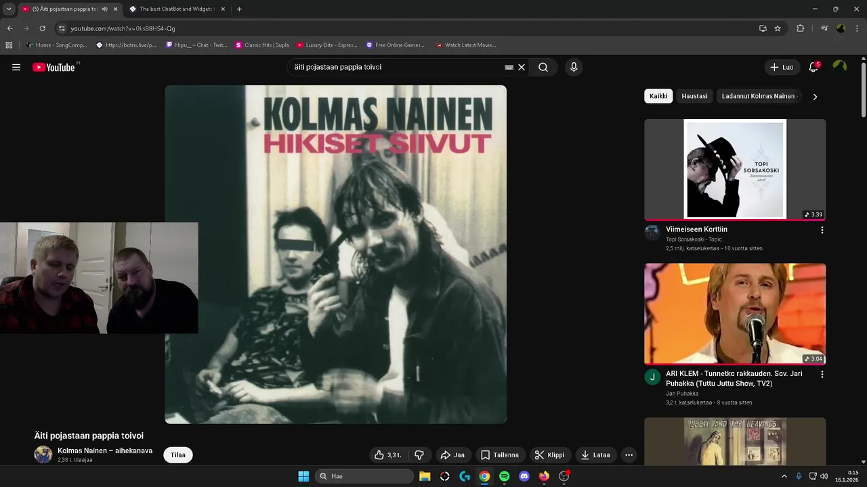Select Ladannut Kolmas Nainen filter chip

(759, 96)
